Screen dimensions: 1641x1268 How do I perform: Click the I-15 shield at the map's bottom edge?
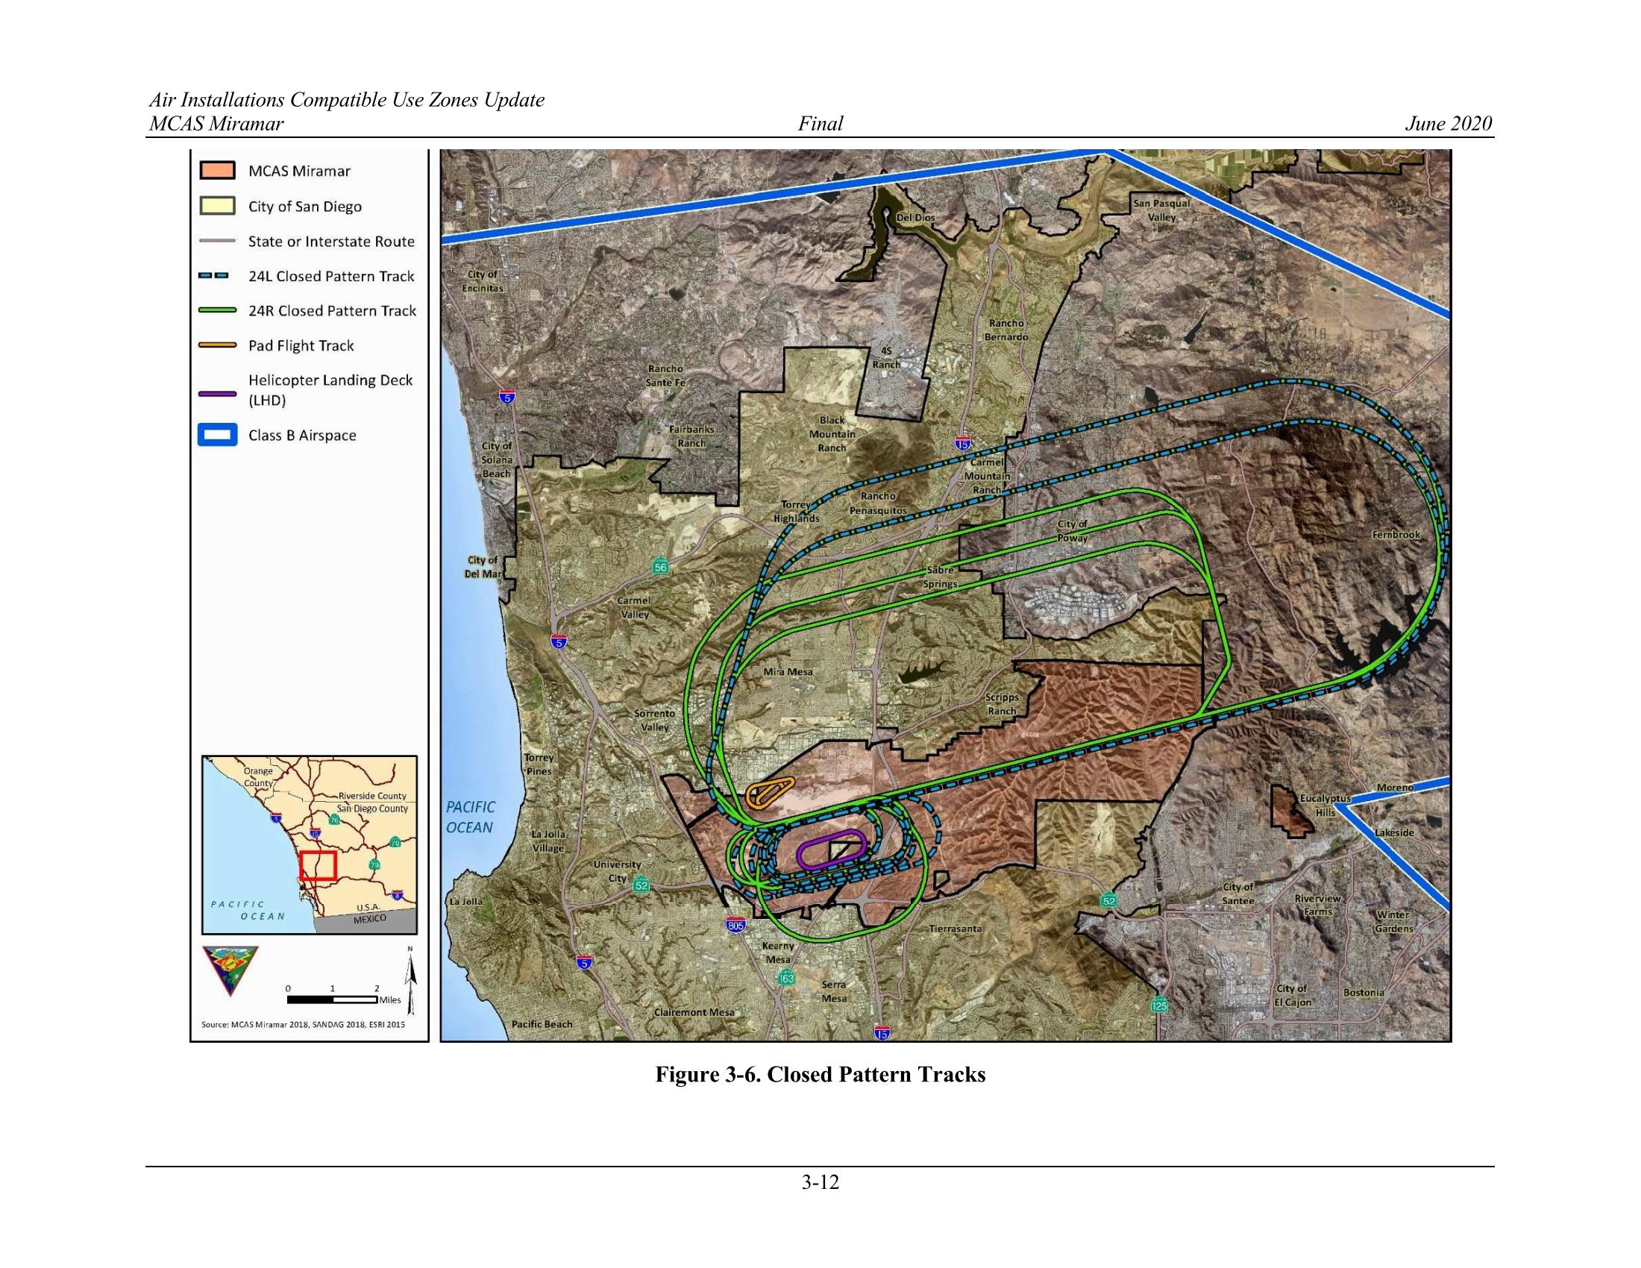(x=882, y=1034)
